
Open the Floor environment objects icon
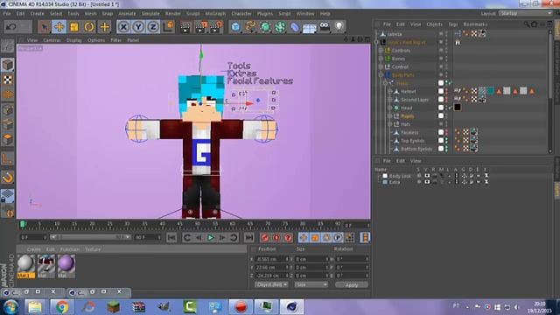pos(309,27)
